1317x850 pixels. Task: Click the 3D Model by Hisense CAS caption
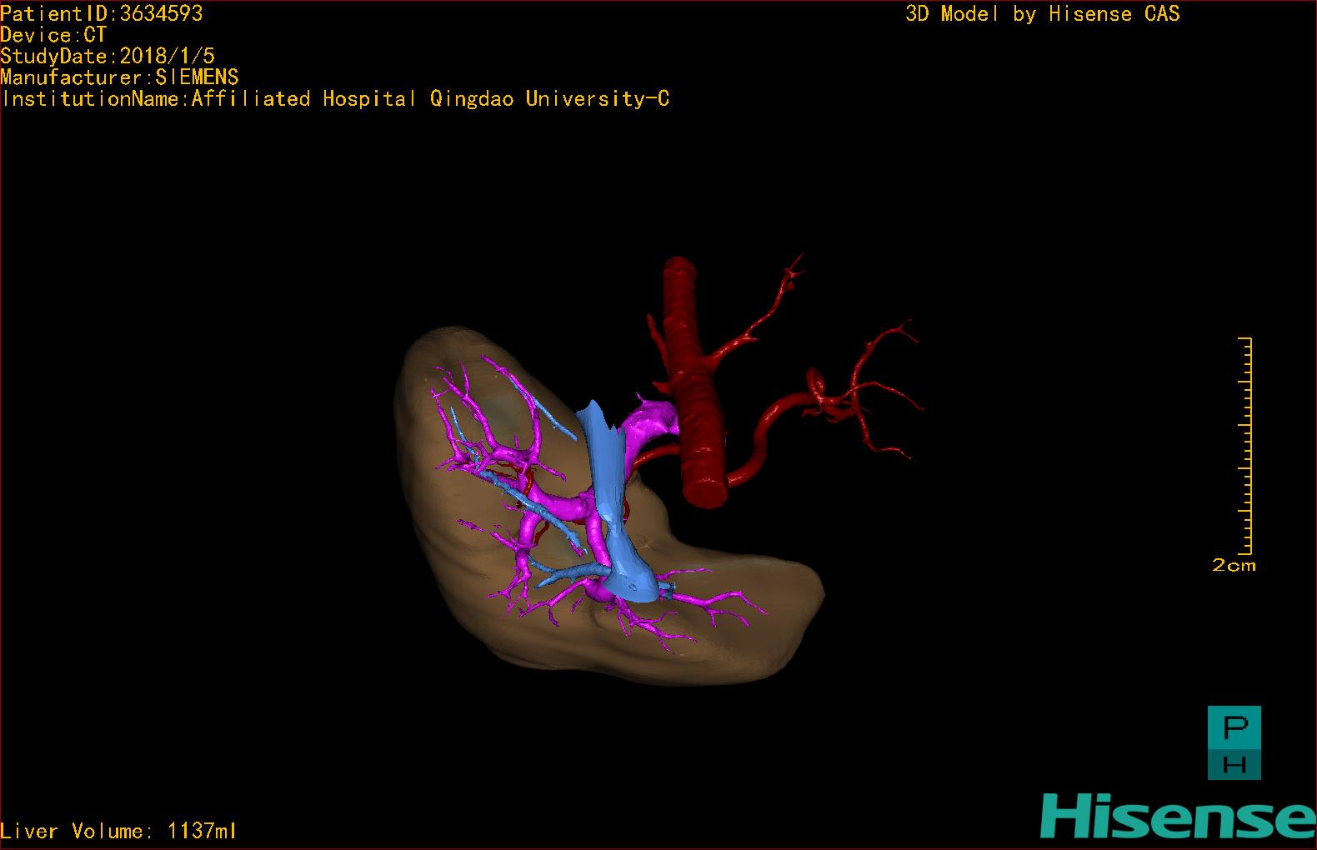tap(1043, 13)
